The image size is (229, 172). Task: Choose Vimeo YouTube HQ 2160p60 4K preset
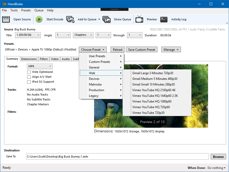pos(157,90)
